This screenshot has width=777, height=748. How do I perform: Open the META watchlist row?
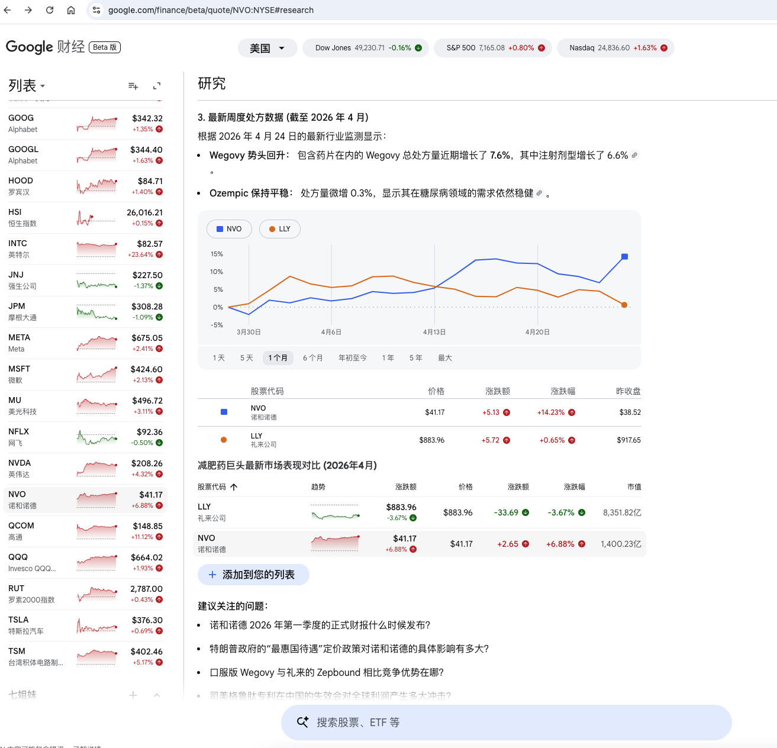coord(86,343)
